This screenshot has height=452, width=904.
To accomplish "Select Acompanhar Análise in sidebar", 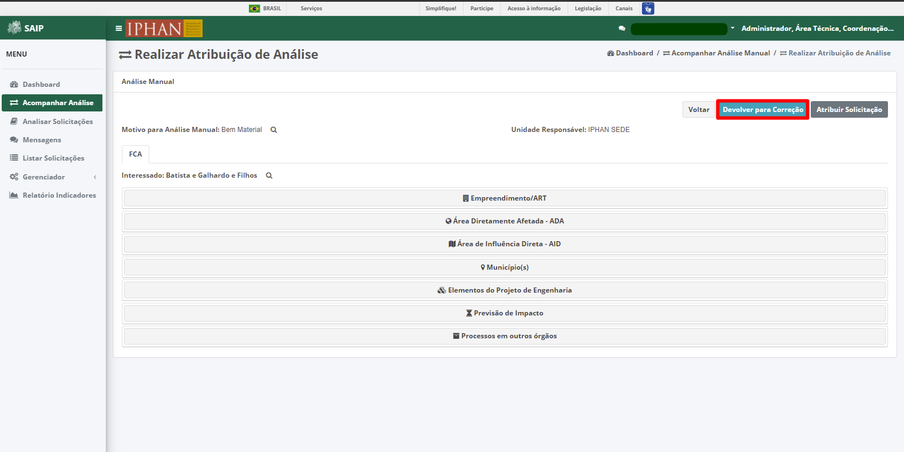I will 53,103.
